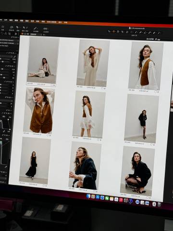Switch to the orange grid viewer mode icon
Image resolution: width=173 pixels, height=231 pixels.
[x=23, y=34]
